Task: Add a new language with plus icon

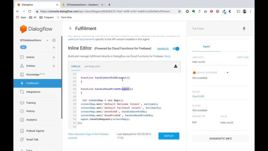Action: [54, 47]
